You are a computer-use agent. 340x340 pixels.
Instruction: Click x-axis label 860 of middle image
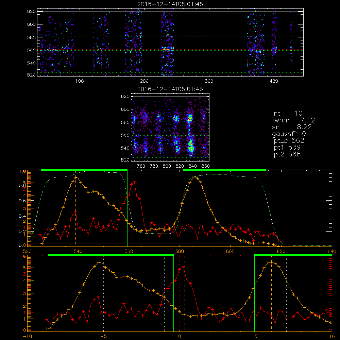(x=206, y=166)
